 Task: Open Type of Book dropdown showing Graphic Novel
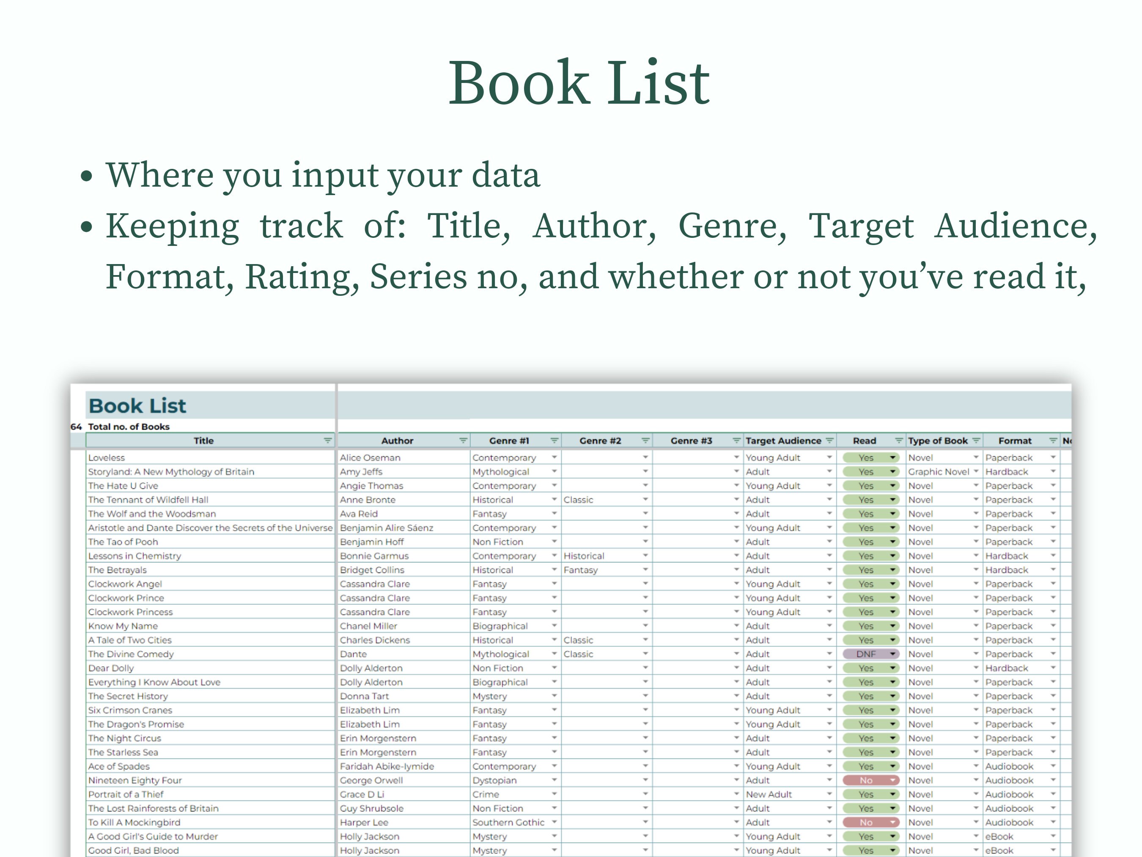click(976, 471)
